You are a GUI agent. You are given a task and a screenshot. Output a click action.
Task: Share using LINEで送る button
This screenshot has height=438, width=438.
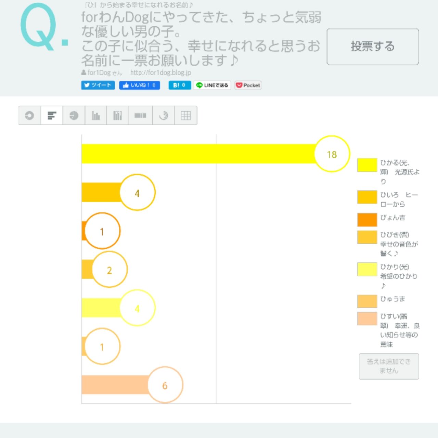(212, 85)
